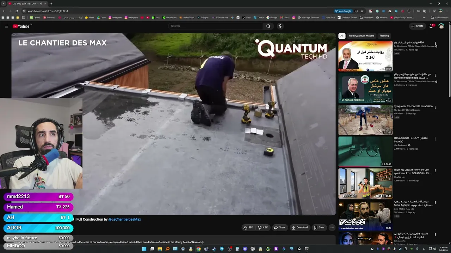Select From Quantum Makers chip
This screenshot has height=253, width=451.
pyautogui.click(x=362, y=36)
